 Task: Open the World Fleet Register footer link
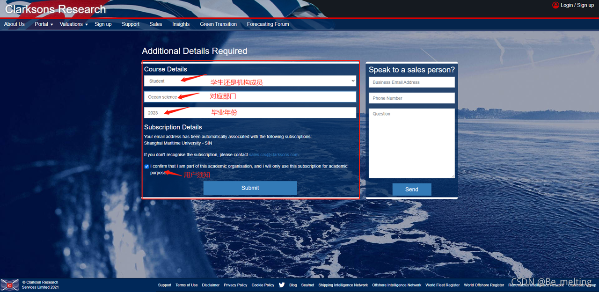(443, 285)
